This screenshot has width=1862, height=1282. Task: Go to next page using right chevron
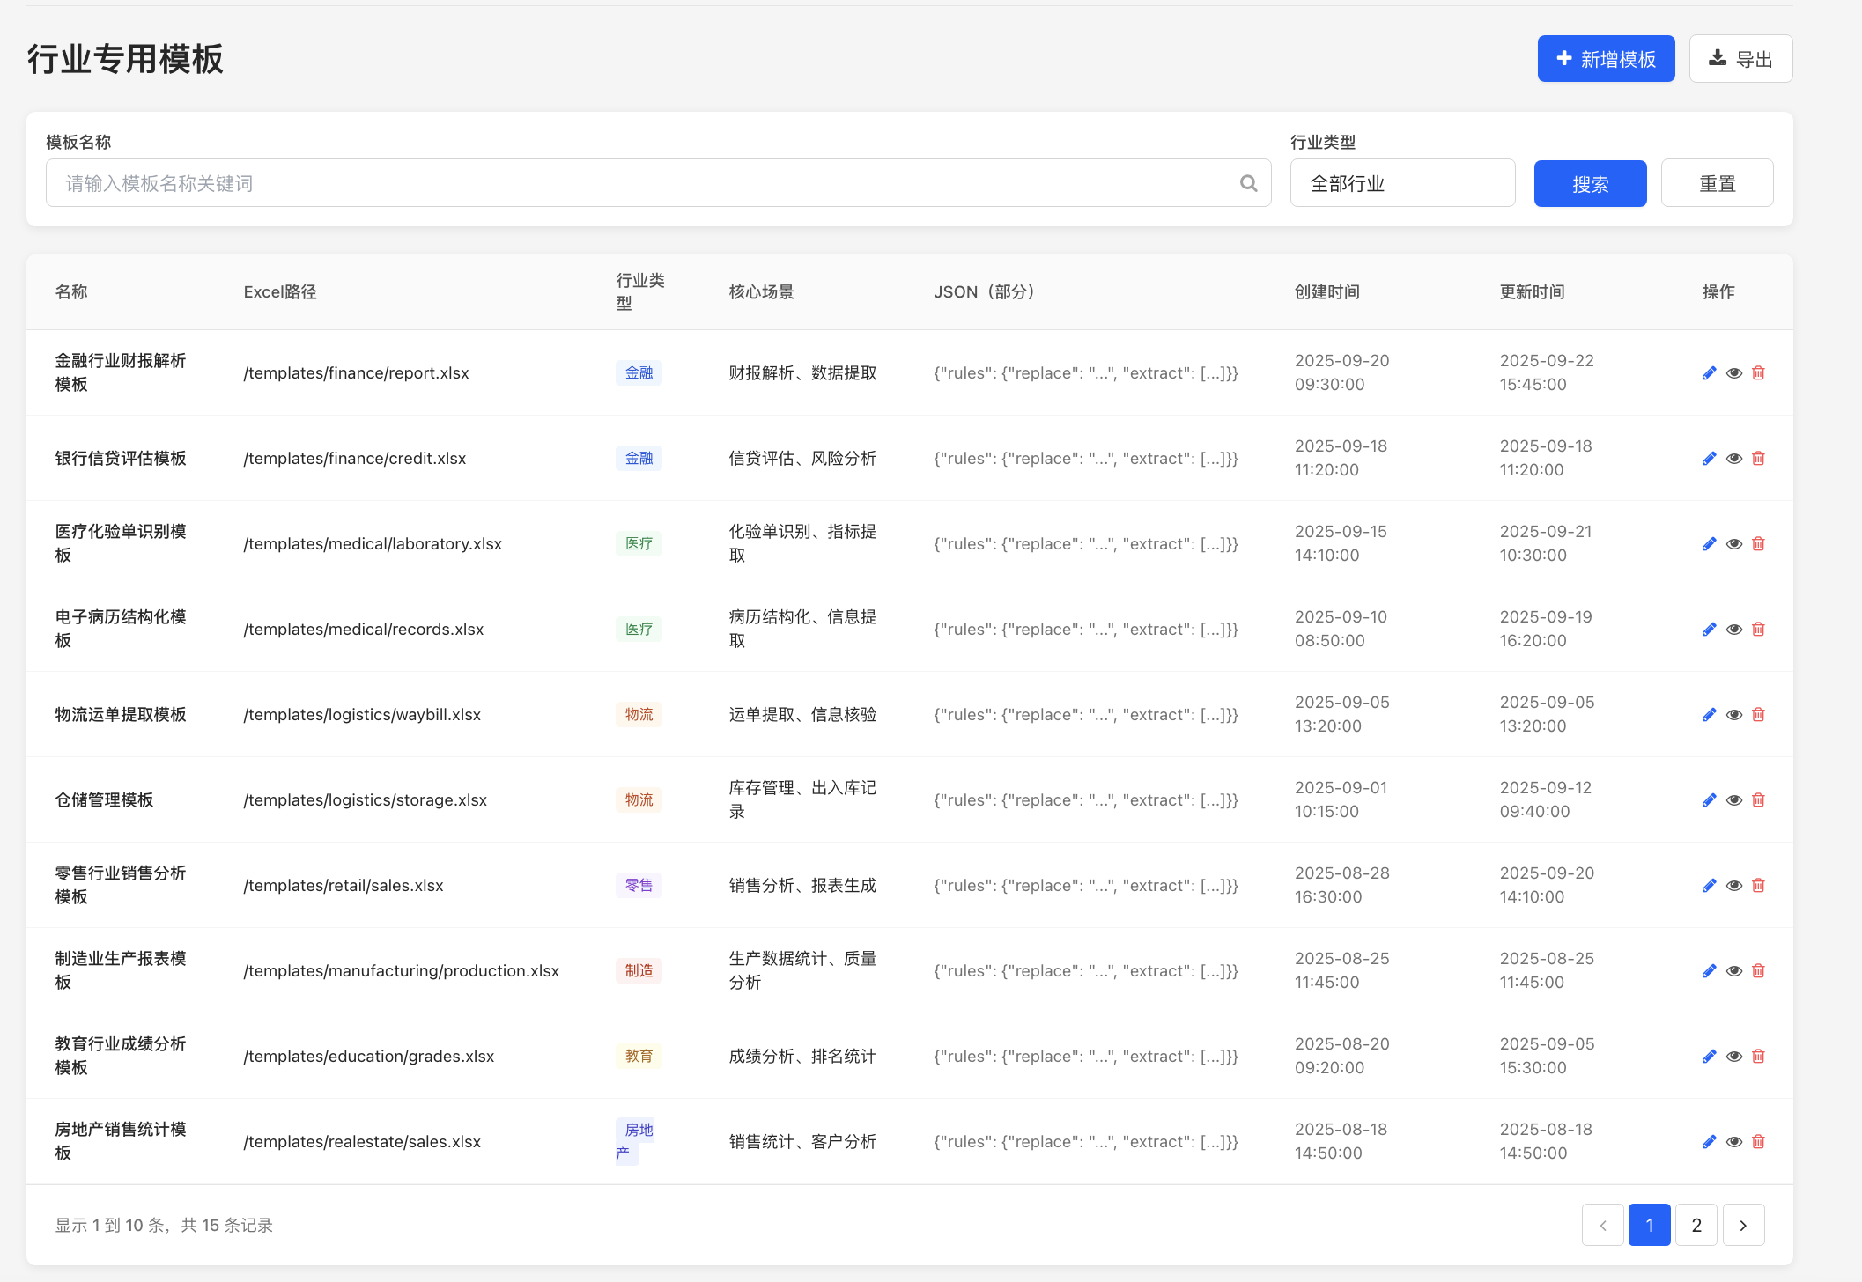pyautogui.click(x=1743, y=1225)
